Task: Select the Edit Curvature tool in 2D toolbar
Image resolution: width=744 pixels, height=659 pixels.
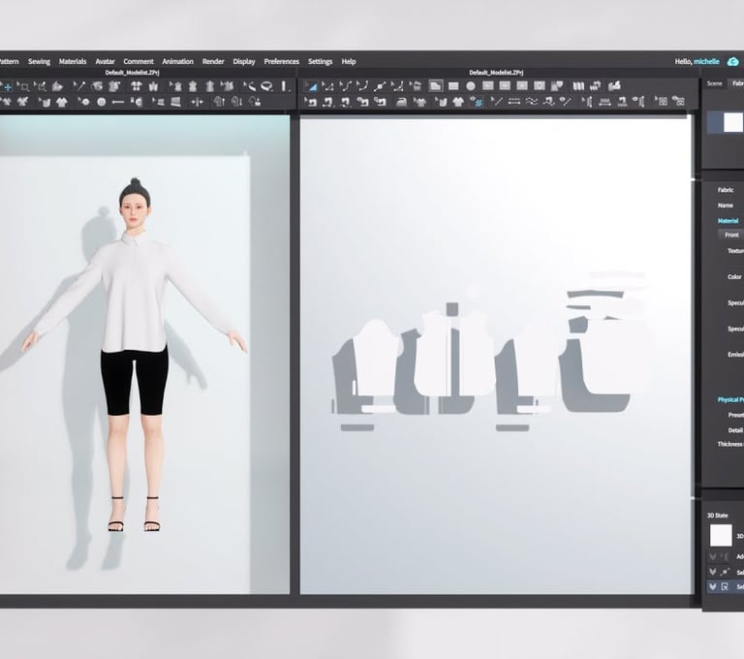Action: pyautogui.click(x=345, y=86)
